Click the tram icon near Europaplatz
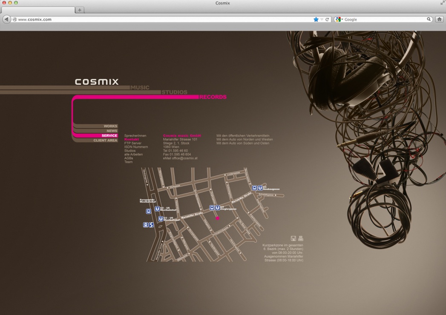Image resolution: width=446 pixels, height=315 pixels. coord(149,211)
